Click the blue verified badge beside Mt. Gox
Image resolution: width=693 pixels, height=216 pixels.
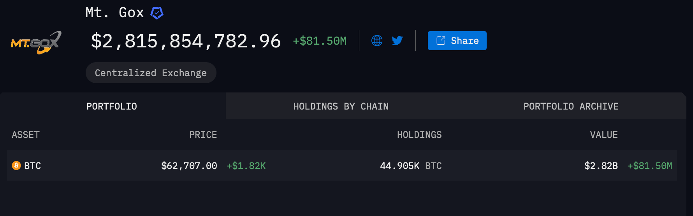click(157, 13)
